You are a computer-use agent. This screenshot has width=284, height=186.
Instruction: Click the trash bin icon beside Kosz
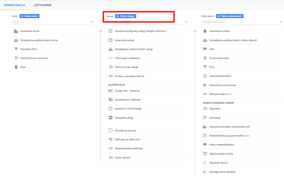[x=16, y=67]
